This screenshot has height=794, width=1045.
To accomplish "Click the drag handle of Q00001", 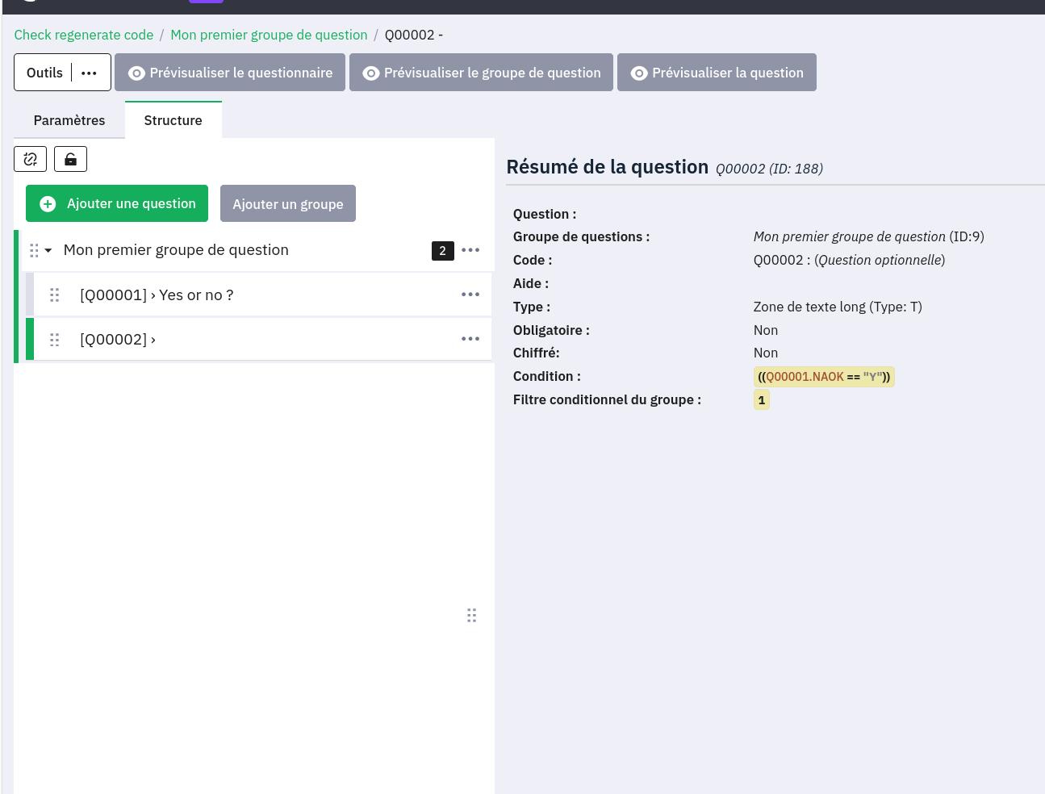I will (55, 295).
